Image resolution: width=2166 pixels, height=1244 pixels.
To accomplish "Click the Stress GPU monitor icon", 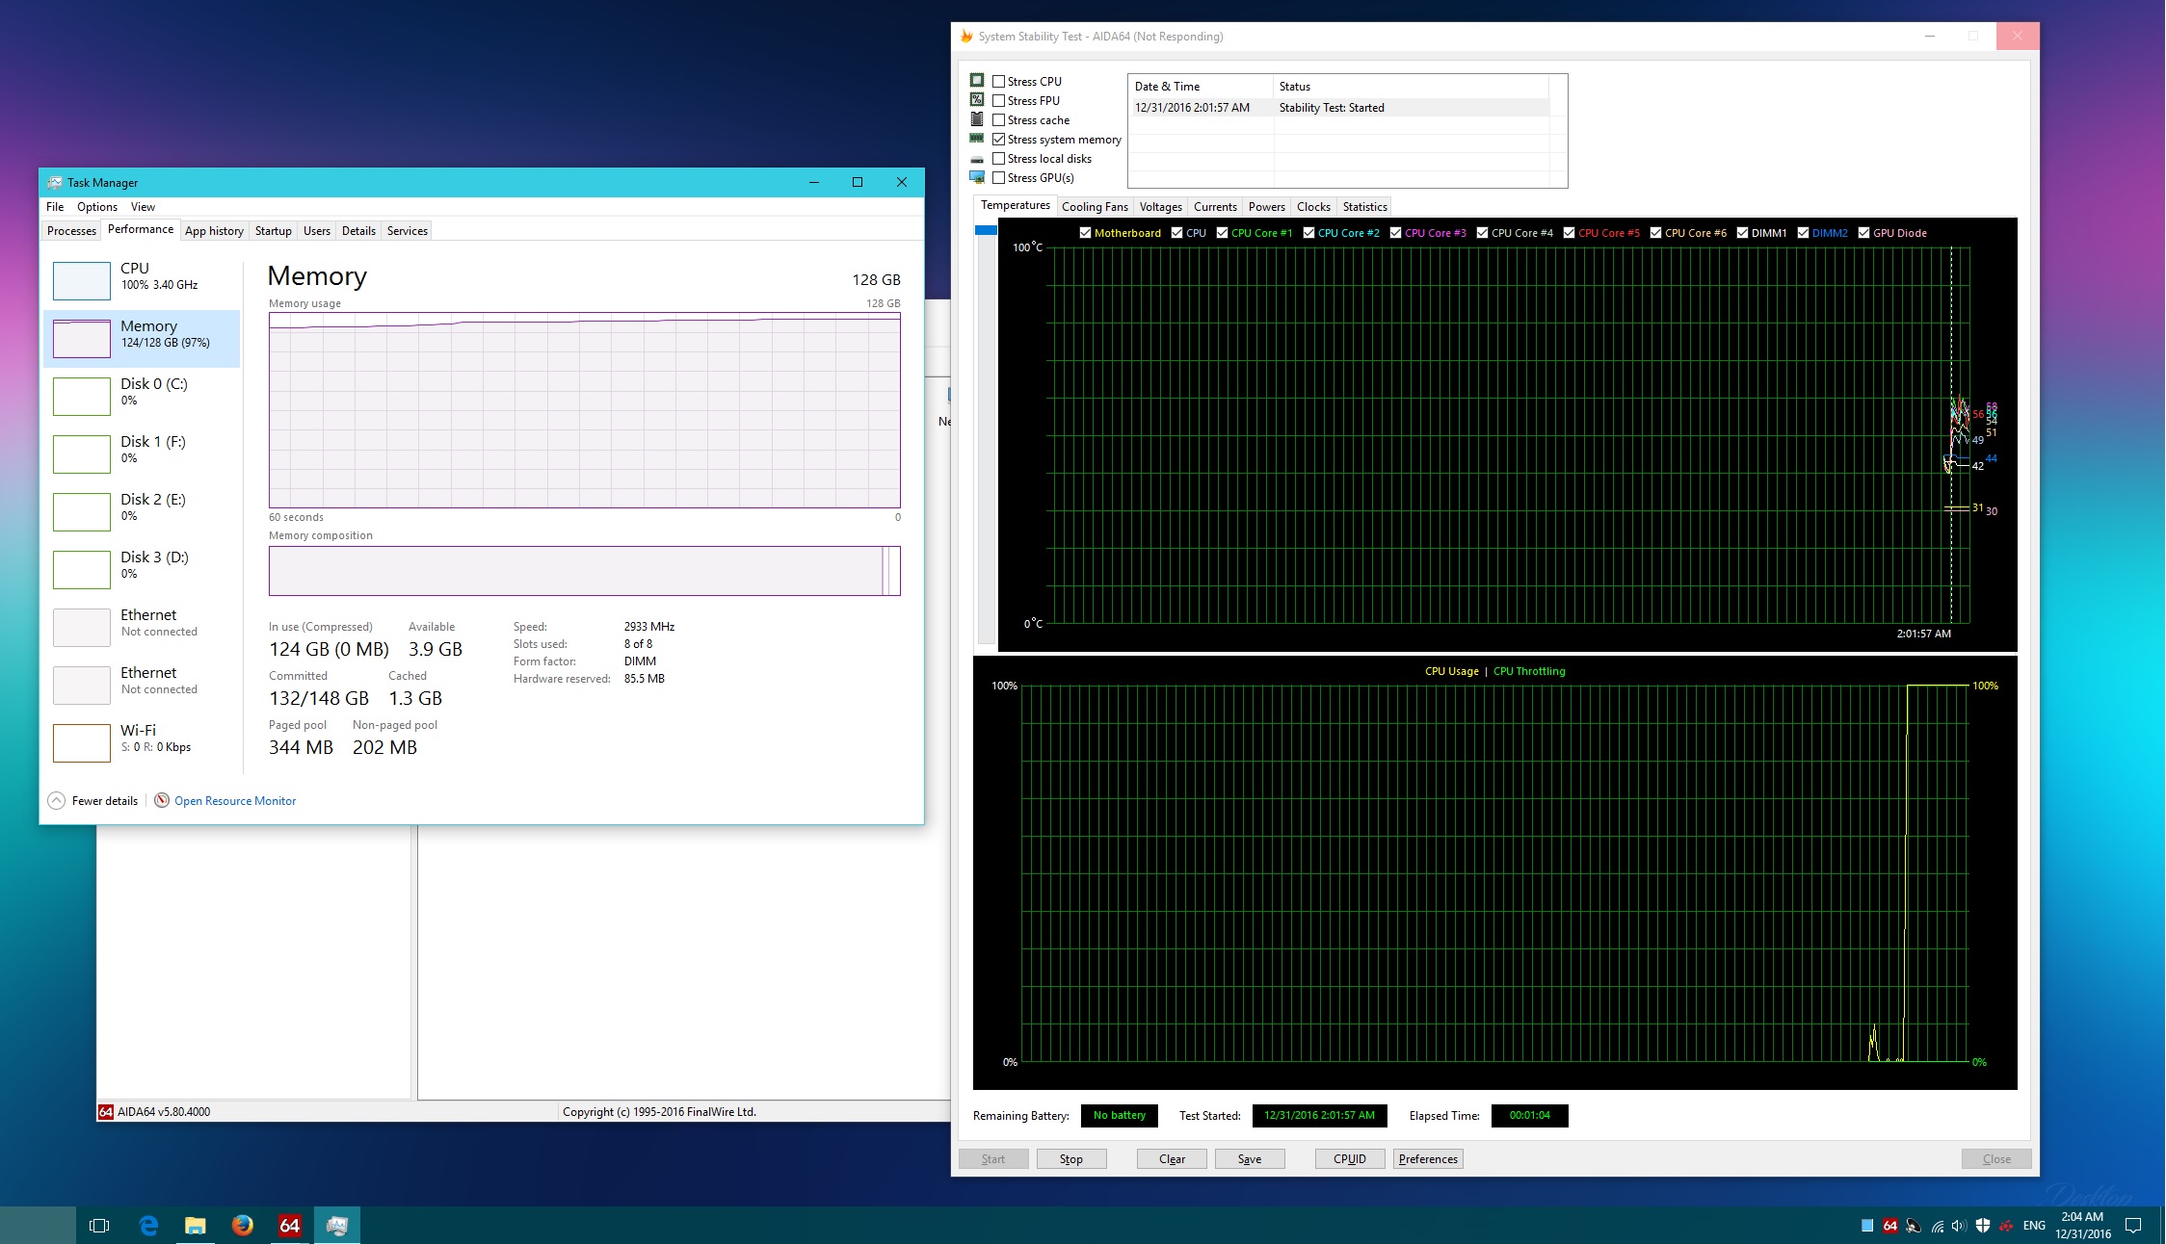I will [977, 177].
